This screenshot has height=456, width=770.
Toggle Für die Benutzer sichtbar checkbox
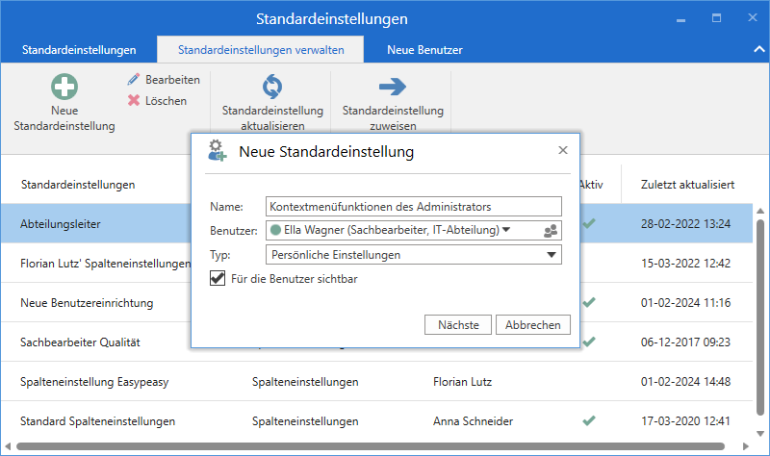[218, 279]
